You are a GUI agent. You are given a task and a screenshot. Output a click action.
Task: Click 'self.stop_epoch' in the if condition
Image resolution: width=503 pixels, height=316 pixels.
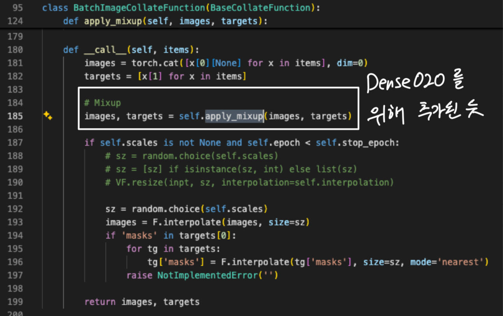click(x=355, y=142)
